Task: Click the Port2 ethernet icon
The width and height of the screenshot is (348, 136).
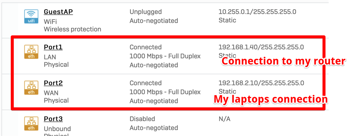Action: click(x=31, y=88)
